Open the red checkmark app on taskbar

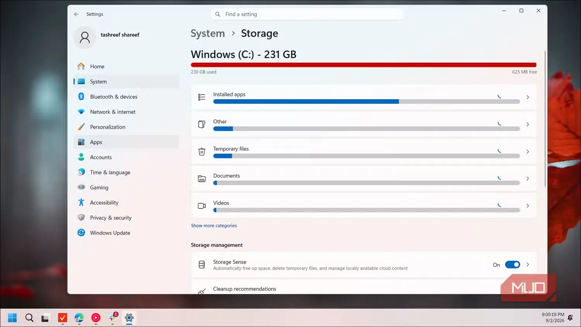tap(62, 318)
